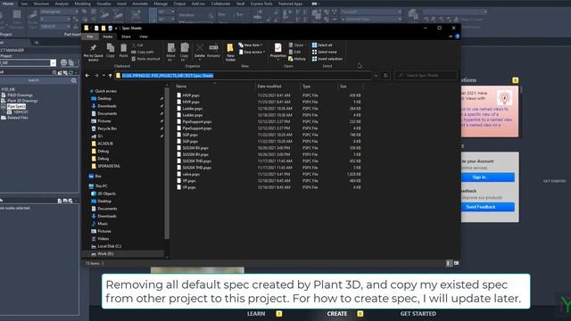Open Project Manager current project dropdown

pos(54,63)
